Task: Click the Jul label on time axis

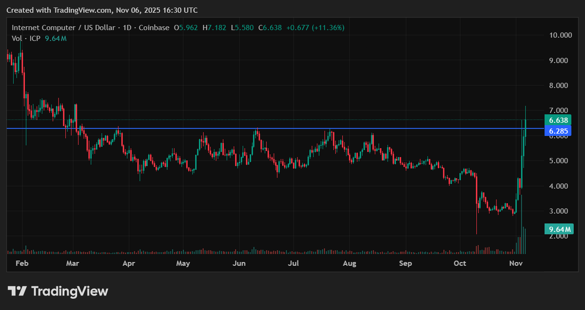Action: pyautogui.click(x=293, y=264)
